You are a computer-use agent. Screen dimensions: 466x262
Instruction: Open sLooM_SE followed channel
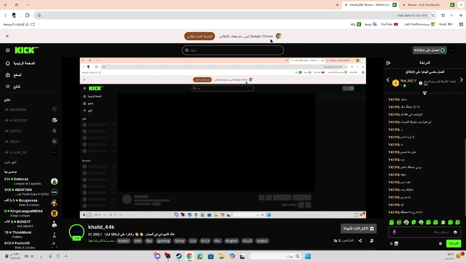click(x=31, y=152)
